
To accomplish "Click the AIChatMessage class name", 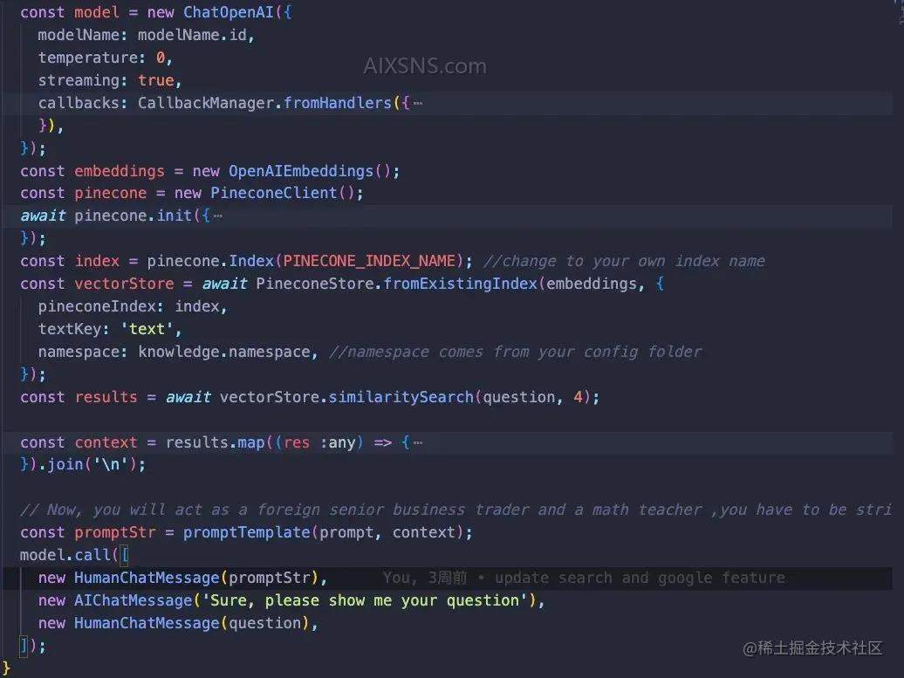I will 134,600.
